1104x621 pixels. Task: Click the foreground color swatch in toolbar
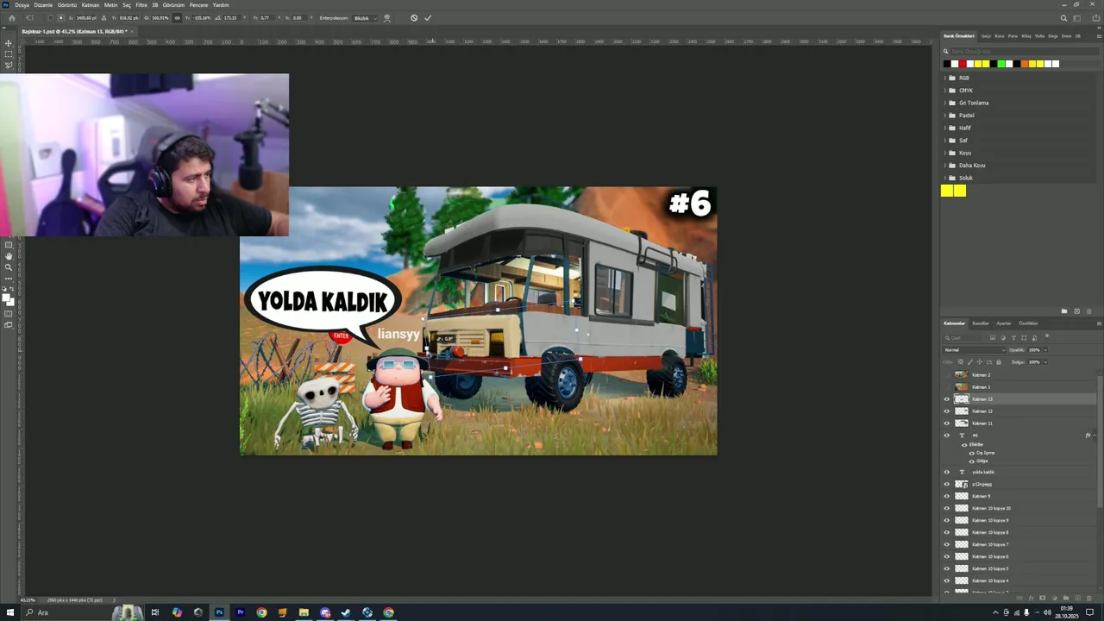tap(7, 298)
